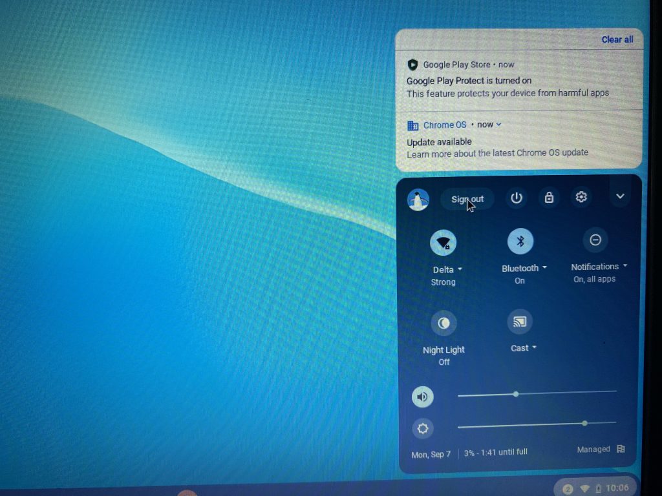Open the Google Play Protect notification
662x496 pixels.
click(x=519, y=81)
